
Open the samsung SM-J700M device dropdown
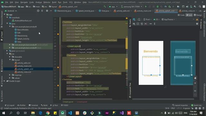point(132,6)
